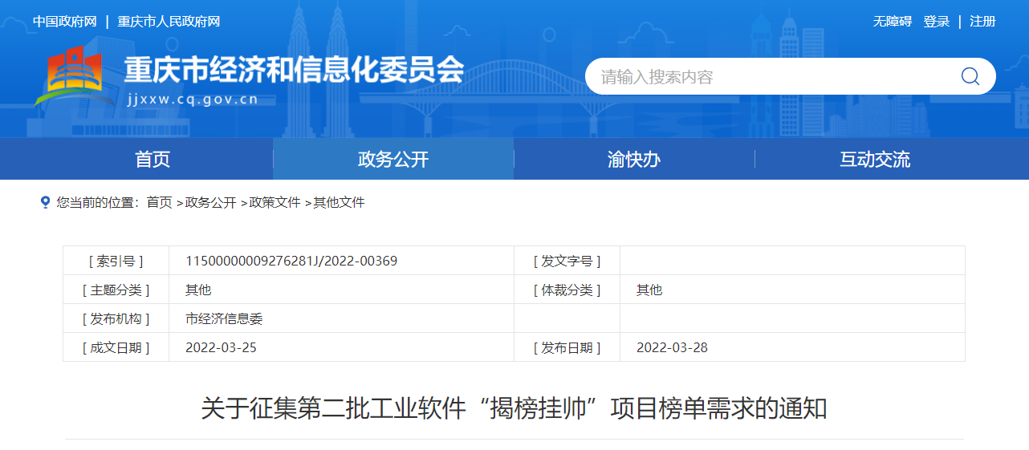Go to the 互动交流 navigation tab
The width and height of the screenshot is (1029, 450).
(875, 159)
